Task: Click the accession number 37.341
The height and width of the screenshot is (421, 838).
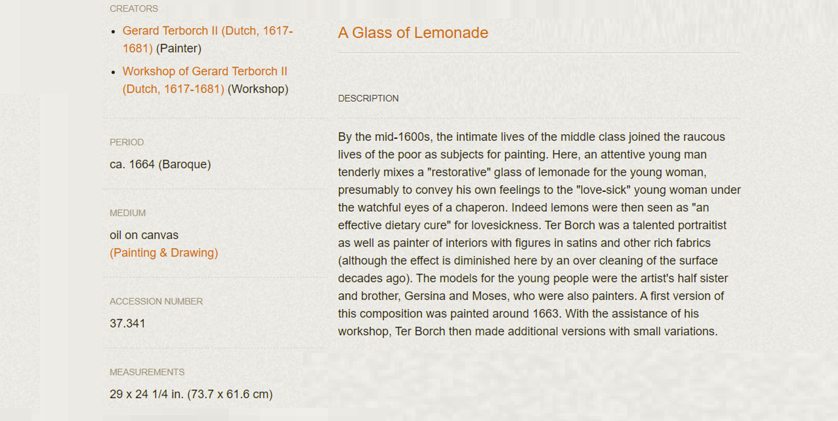Action: (x=128, y=323)
